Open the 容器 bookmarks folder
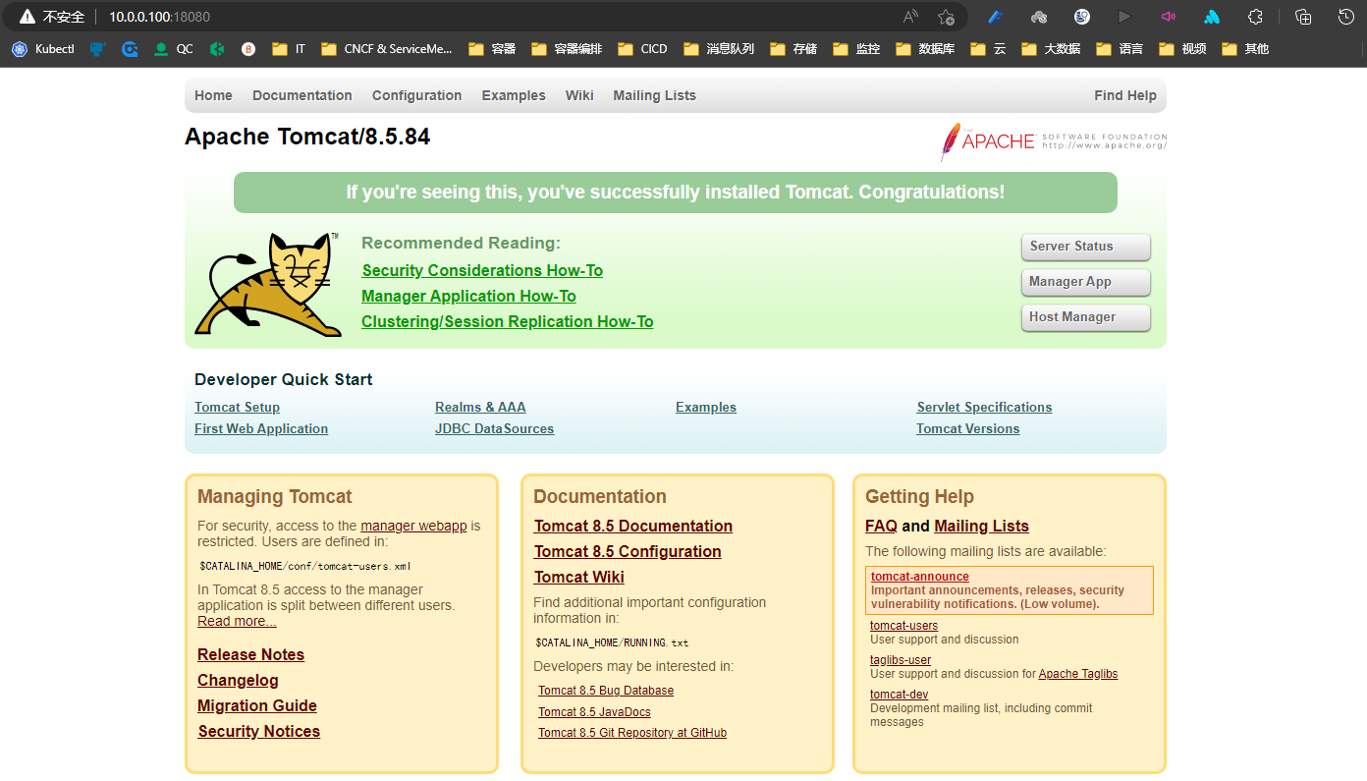Screen dimensions: 1367x781 click(492, 48)
